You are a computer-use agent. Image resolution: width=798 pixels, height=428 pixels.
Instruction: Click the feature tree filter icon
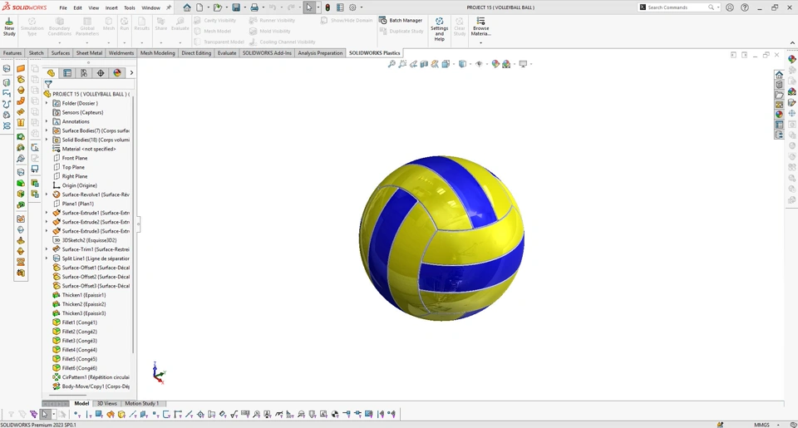point(48,84)
